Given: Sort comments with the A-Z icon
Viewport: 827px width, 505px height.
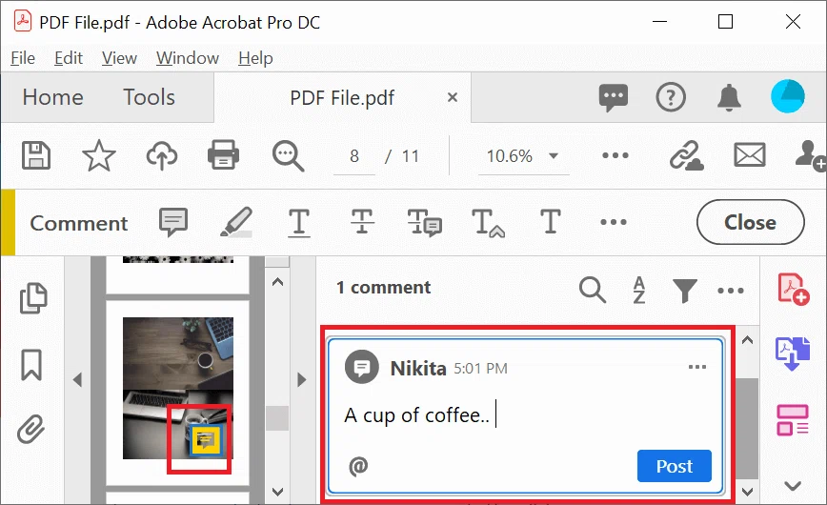Looking at the screenshot, I should (x=638, y=290).
